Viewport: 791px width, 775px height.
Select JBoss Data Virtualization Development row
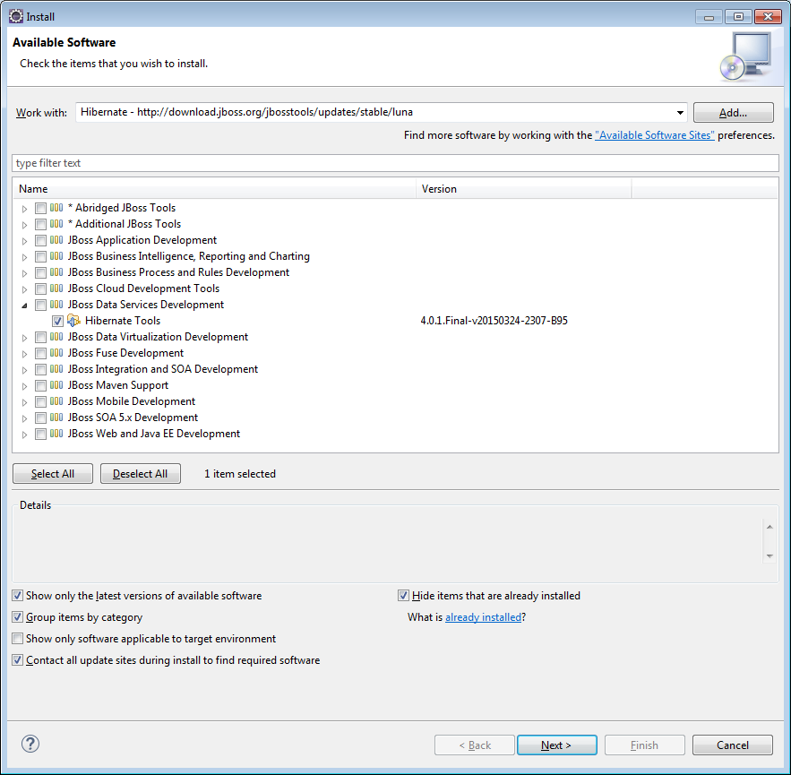[x=158, y=337]
